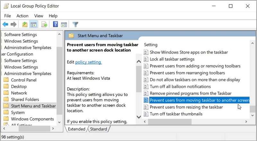Click the Forward arrow in toolbar

[x=13, y=24]
